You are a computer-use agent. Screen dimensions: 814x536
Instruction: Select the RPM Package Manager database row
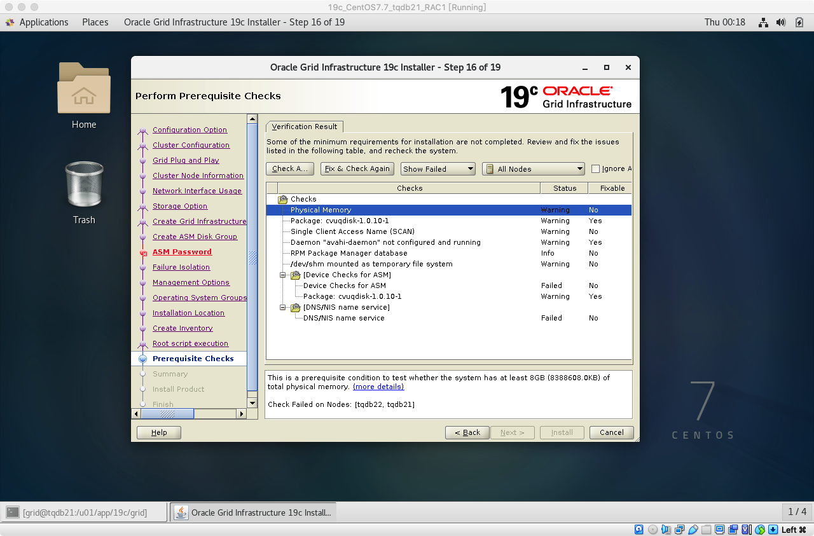click(x=448, y=253)
